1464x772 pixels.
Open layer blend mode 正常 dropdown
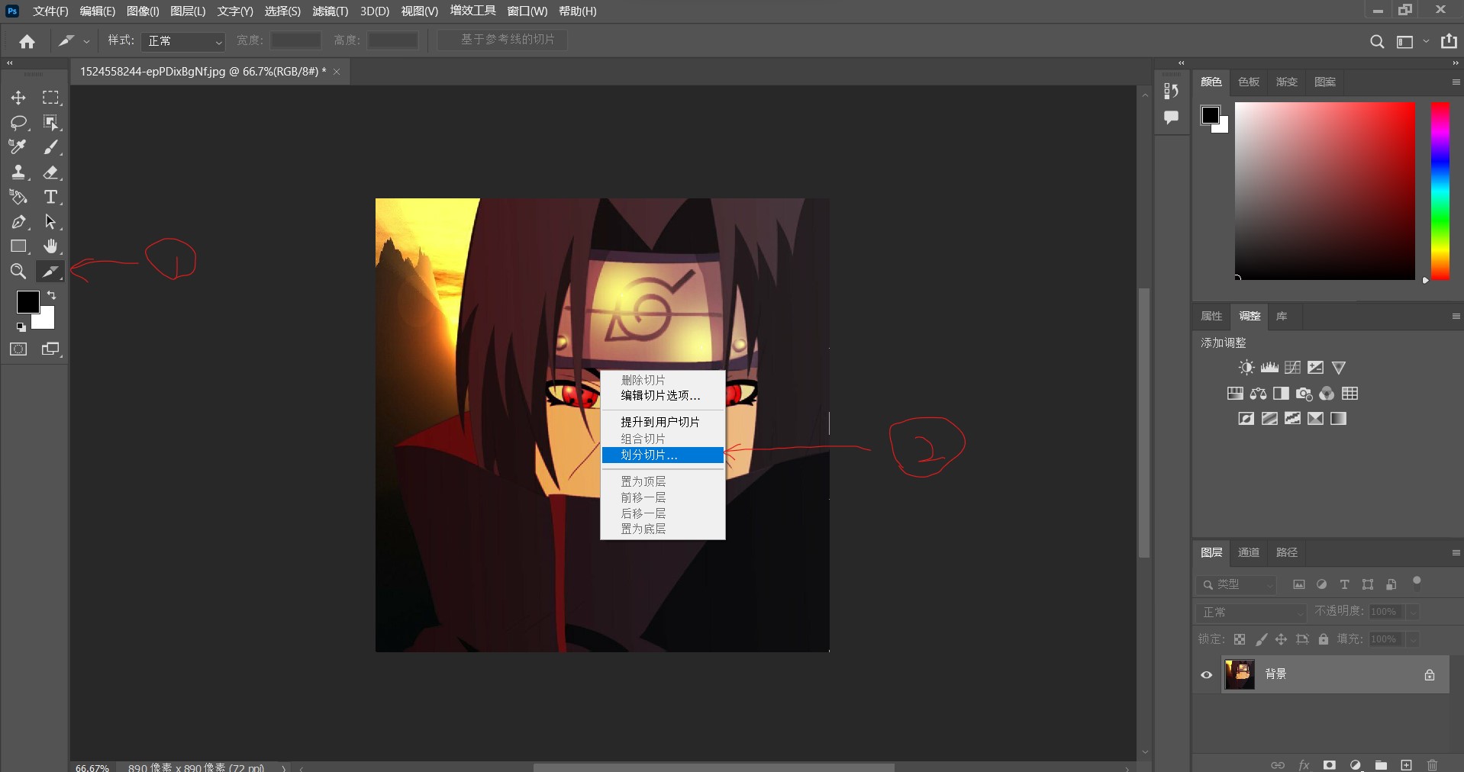[x=1252, y=612]
